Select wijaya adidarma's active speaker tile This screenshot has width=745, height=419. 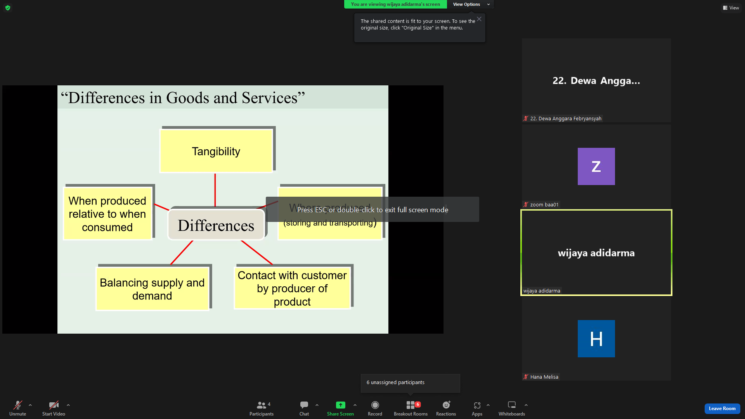[x=596, y=253]
